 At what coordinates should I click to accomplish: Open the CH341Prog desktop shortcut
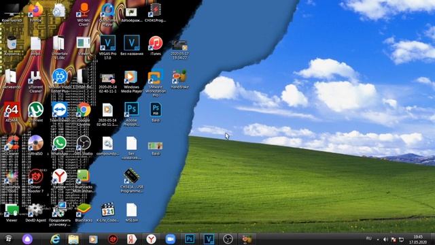[156, 12]
